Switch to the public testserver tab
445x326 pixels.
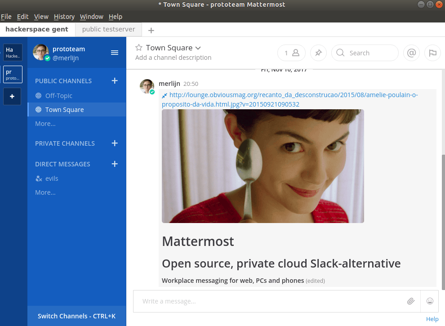tap(108, 29)
